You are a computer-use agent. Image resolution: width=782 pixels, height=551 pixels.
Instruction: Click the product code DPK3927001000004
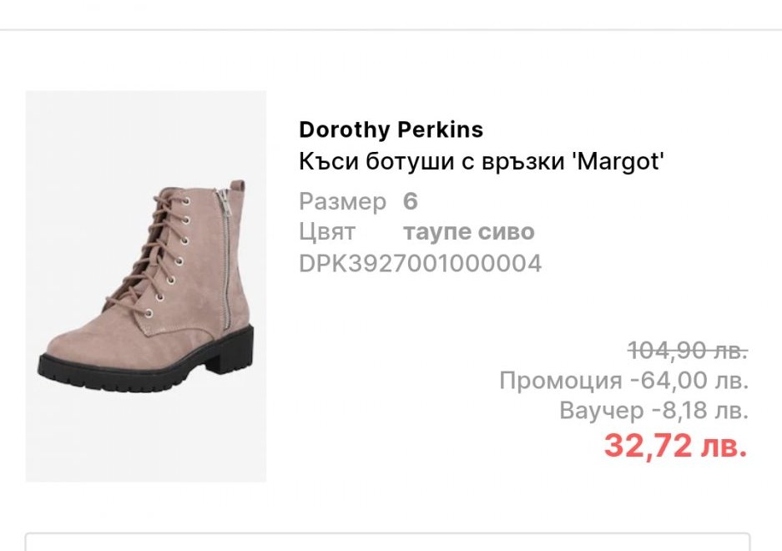click(x=420, y=264)
